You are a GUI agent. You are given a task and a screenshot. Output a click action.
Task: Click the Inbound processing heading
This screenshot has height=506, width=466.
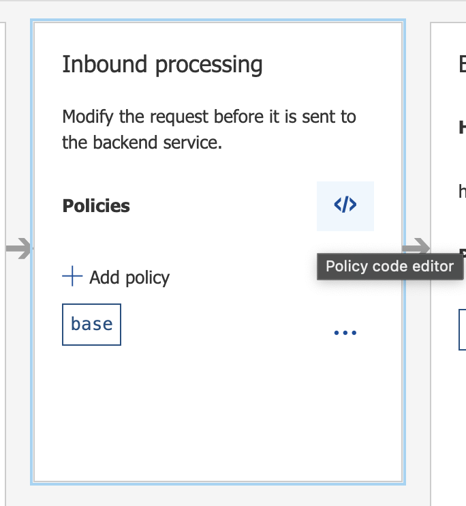162,65
